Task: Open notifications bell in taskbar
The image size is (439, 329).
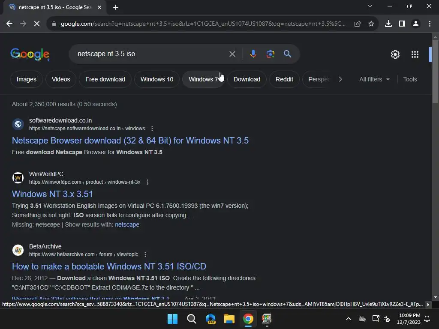Action: [427, 319]
